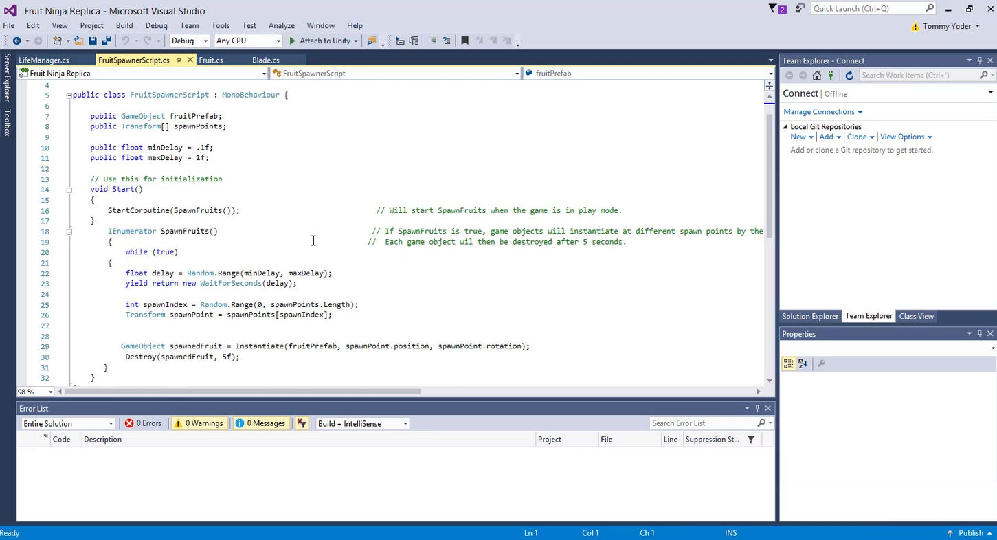Click the Open File folder icon
This screenshot has width=997, height=540.
[x=79, y=41]
